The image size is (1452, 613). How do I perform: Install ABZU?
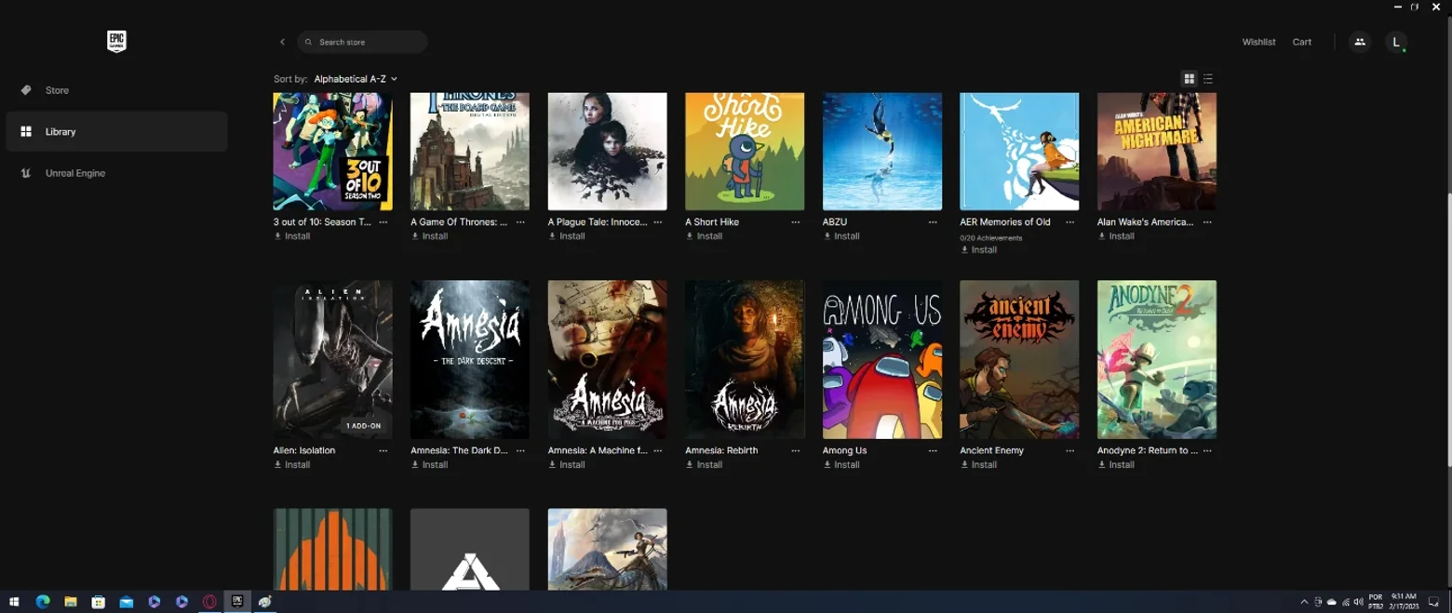(x=841, y=236)
